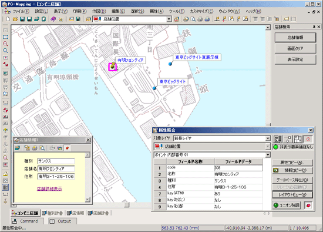This screenshot has height=232, width=323.
Task: Click the Open folder icon in the main toolbar
Action: coord(15,19)
